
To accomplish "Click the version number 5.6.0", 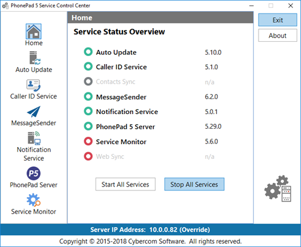I will click(212, 142).
